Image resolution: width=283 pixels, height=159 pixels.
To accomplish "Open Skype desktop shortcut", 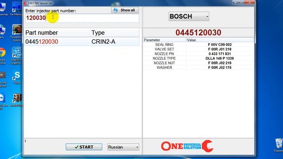I will coord(17,78).
